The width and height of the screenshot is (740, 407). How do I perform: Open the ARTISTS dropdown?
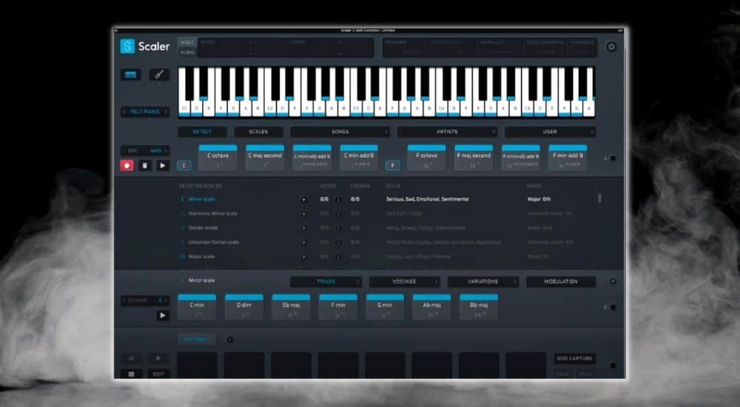[x=447, y=132]
